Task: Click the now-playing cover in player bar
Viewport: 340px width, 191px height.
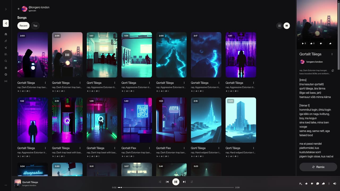Action: pyautogui.click(x=18, y=184)
